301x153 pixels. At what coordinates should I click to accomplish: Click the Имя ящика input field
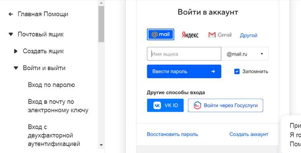pyautogui.click(x=184, y=54)
